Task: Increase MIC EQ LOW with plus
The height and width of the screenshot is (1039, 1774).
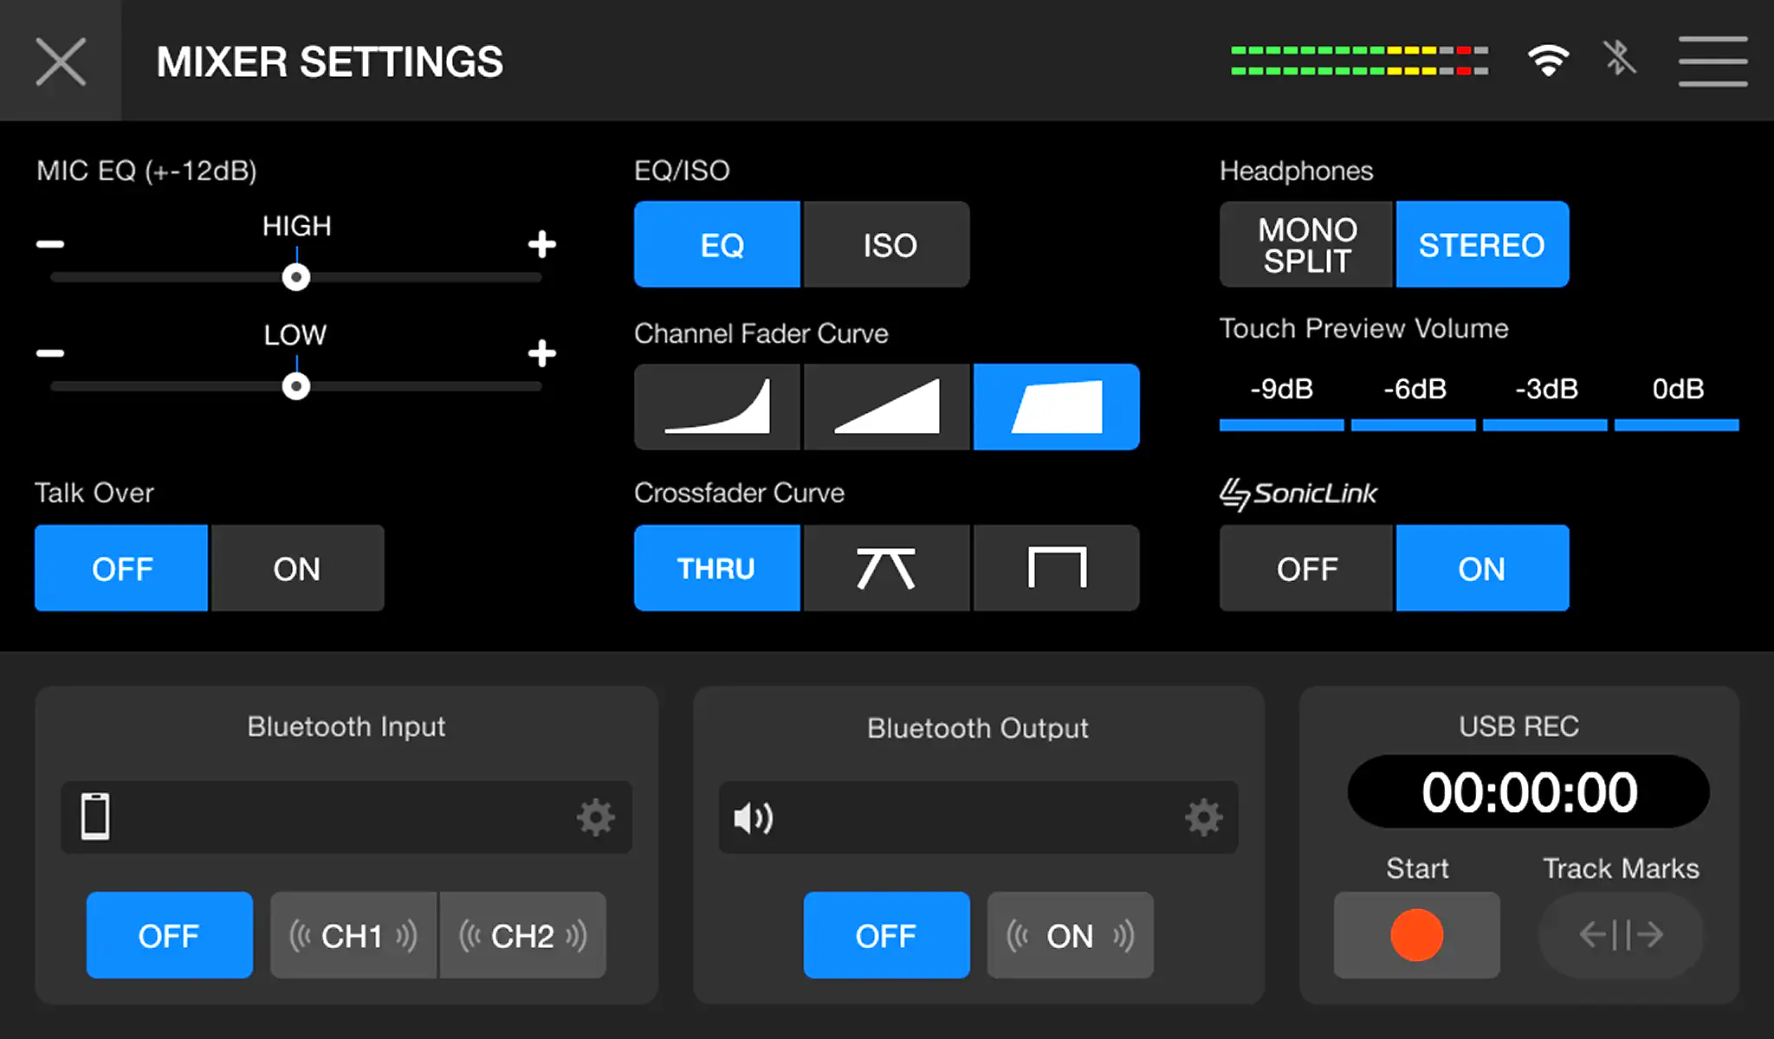Action: [542, 353]
